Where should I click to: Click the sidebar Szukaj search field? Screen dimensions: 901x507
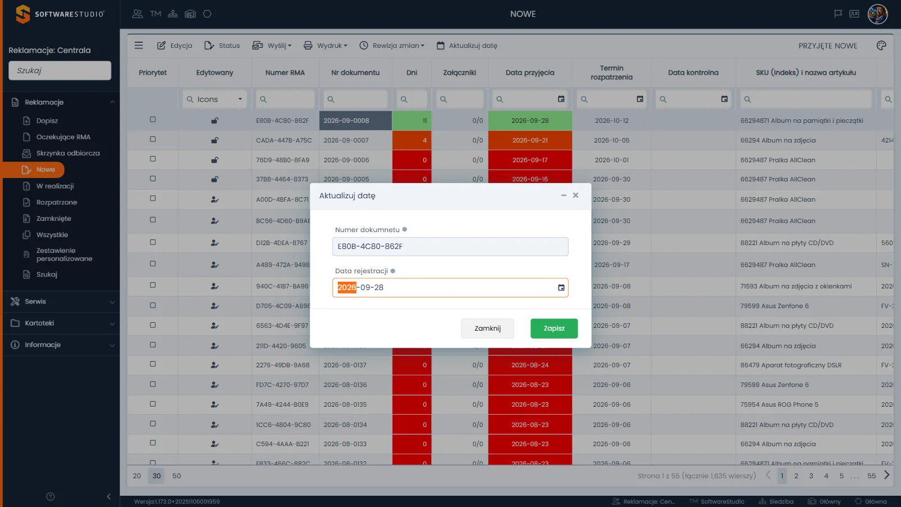60,71
